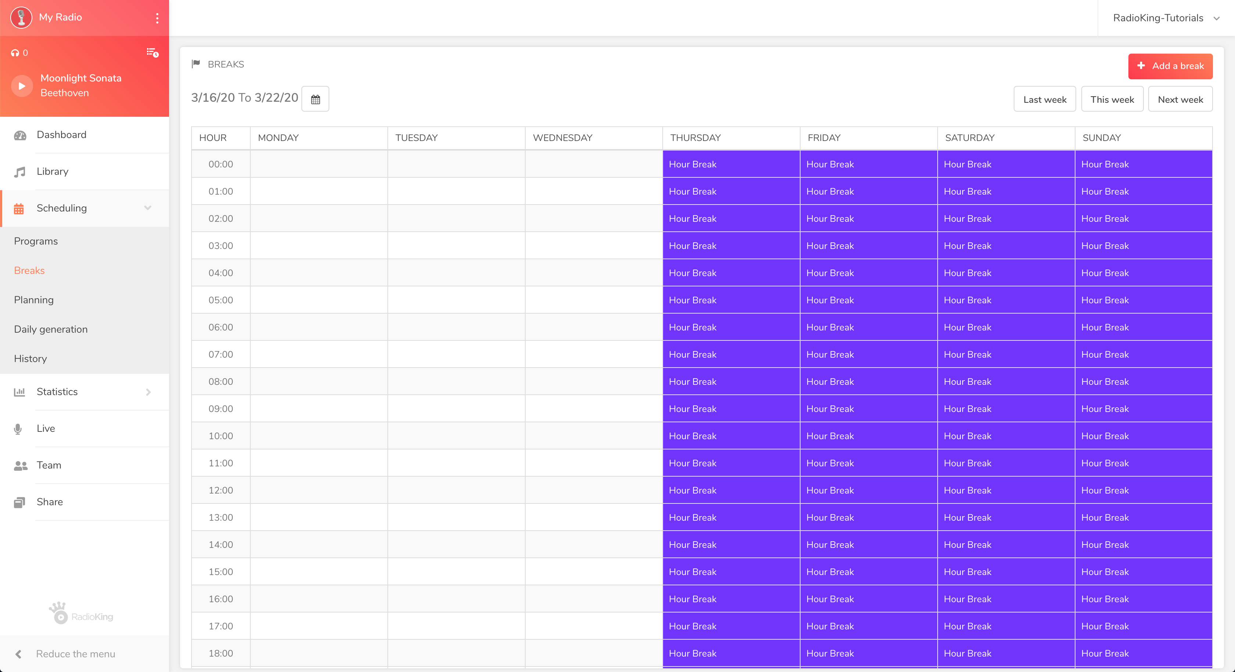Open the Library menu item
This screenshot has width=1235, height=672.
click(x=85, y=171)
